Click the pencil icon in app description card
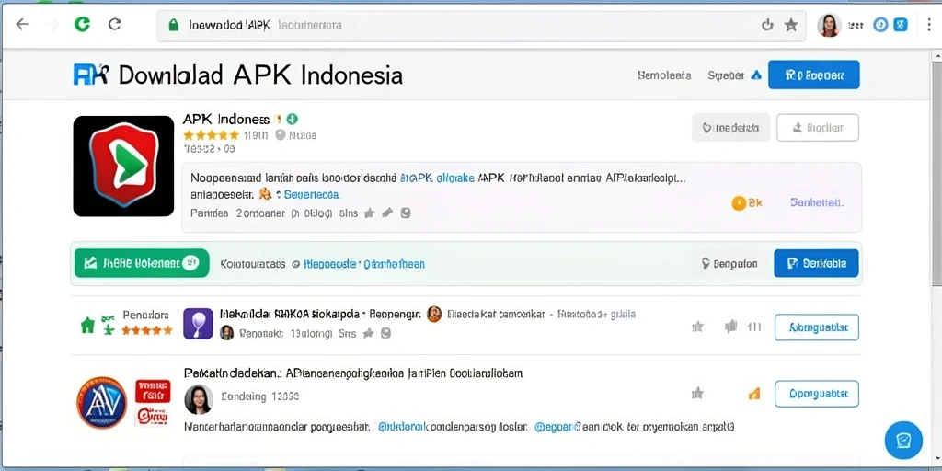This screenshot has width=942, height=471. coord(388,213)
